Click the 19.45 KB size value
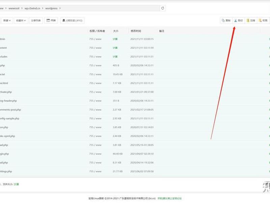Viewport: 270px width, 203px height. [117, 74]
